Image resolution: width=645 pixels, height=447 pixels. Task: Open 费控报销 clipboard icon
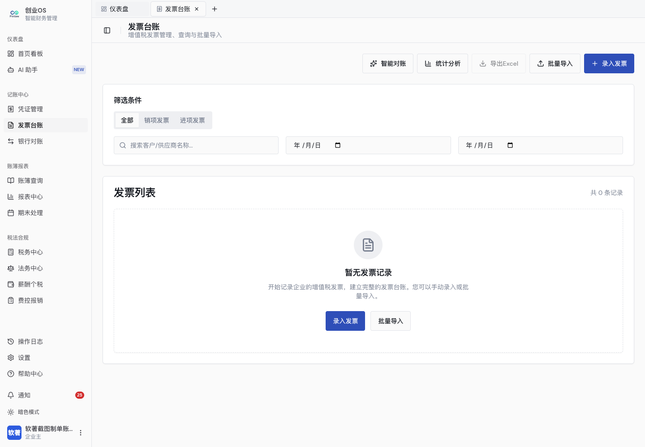click(11, 300)
